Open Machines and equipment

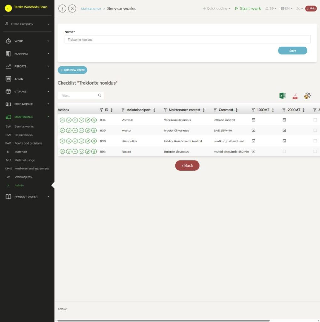pyautogui.click(x=32, y=169)
